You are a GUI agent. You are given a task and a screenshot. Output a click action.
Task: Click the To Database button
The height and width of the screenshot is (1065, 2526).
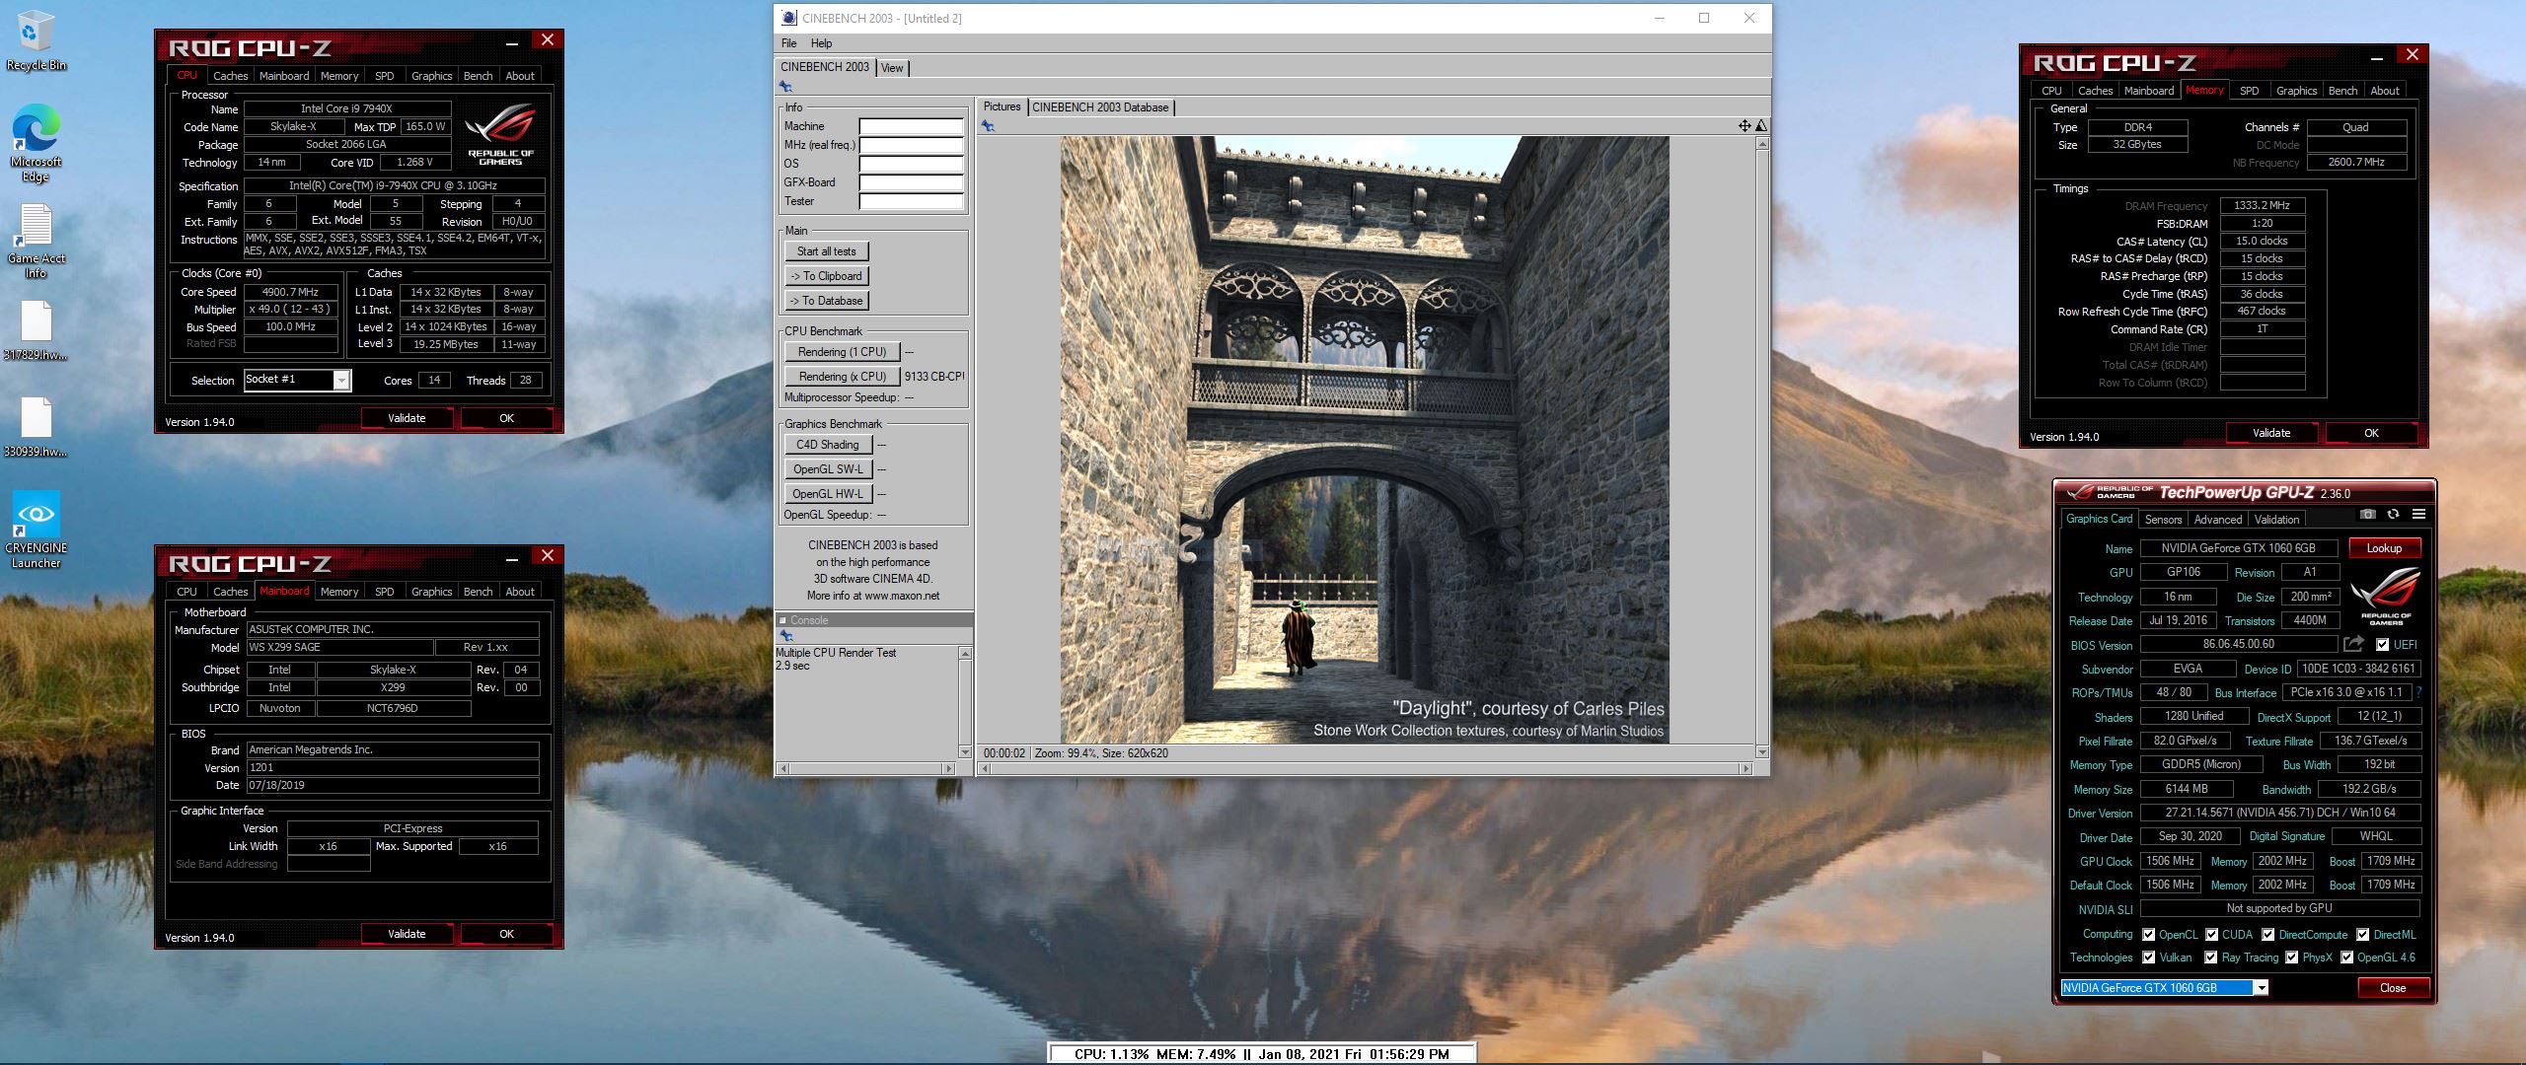click(826, 301)
